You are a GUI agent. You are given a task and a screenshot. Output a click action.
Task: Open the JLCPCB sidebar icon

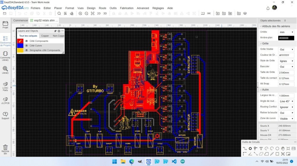[x=5, y=101]
